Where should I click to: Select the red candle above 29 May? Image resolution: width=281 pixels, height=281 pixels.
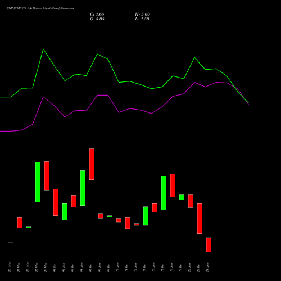coord(47,176)
